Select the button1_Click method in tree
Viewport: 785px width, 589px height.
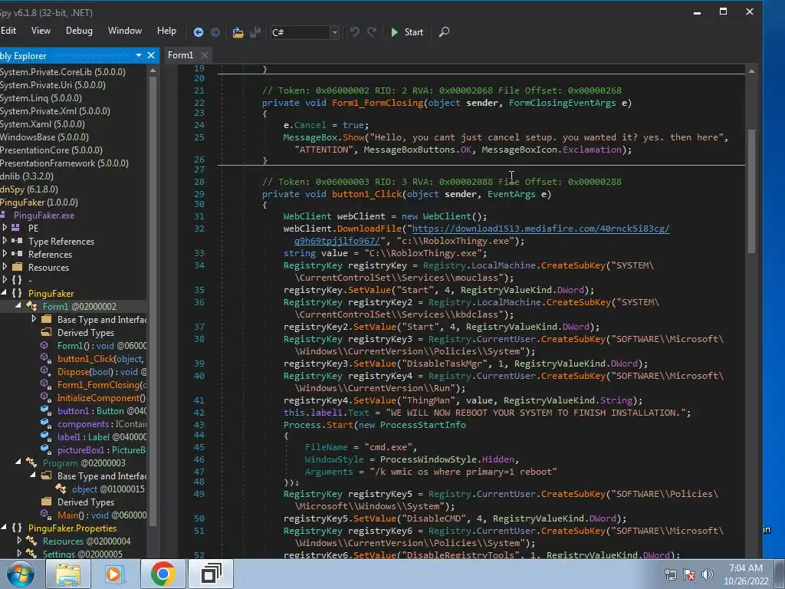tap(100, 359)
